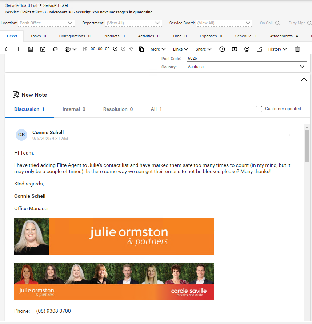The image size is (312, 324).
Task: Open the Share dropdown menu
Action: [204, 49]
